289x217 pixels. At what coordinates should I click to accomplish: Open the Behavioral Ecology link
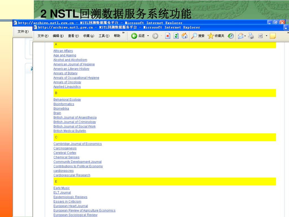click(x=67, y=100)
